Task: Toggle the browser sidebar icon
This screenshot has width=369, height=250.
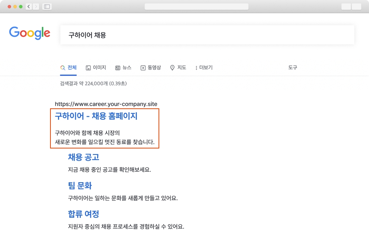Action: coord(47,6)
